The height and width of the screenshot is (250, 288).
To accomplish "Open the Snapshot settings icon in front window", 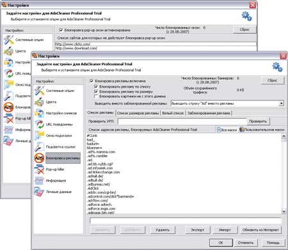I will pyautogui.click(x=39, y=113).
